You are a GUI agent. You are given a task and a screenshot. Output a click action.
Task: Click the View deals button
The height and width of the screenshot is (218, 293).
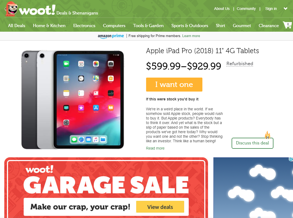point(160,207)
